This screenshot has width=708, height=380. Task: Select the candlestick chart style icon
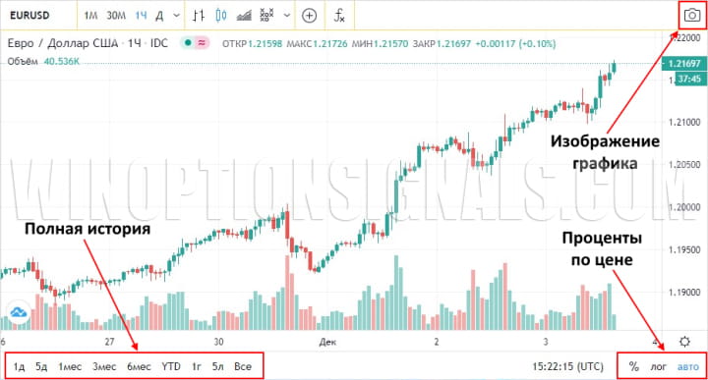(x=221, y=16)
